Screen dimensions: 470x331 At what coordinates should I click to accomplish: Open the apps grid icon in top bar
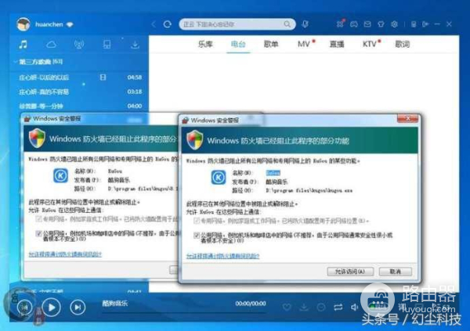[340, 24]
